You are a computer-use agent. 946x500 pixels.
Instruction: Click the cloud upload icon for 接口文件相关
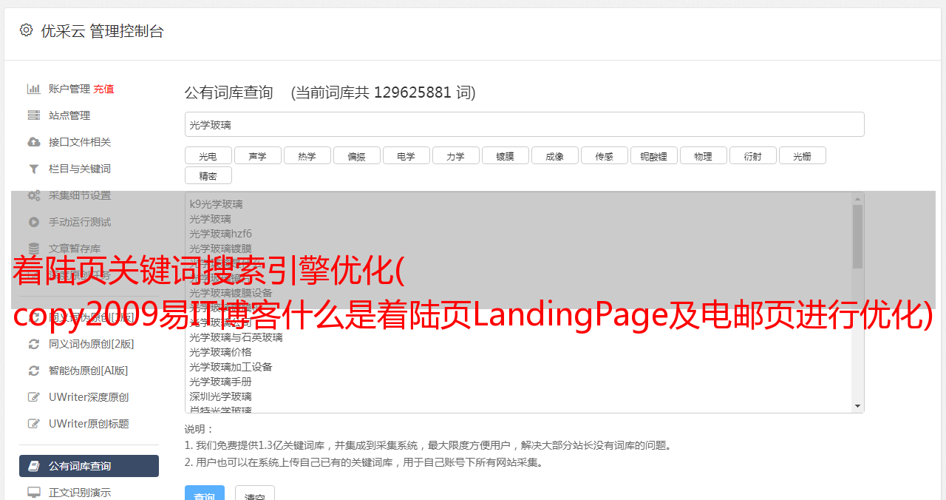33,142
